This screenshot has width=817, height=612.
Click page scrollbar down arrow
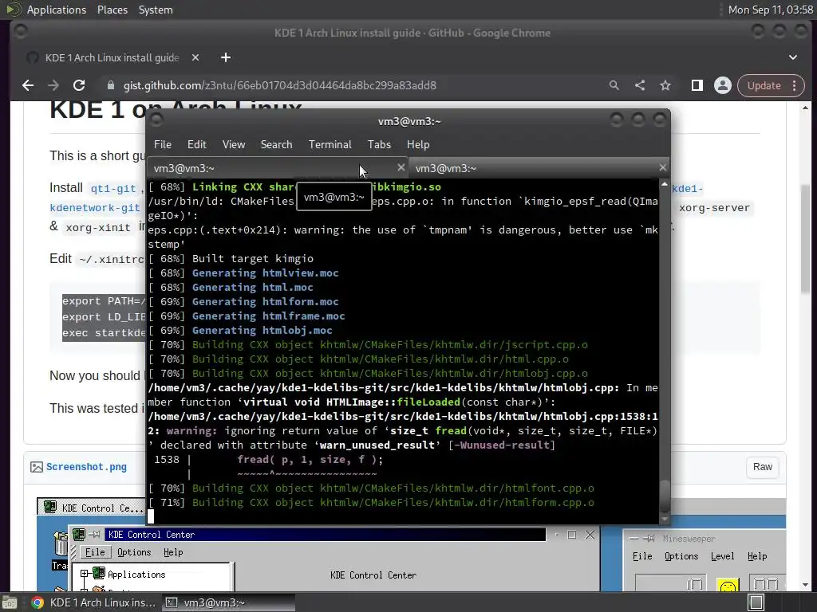click(806, 585)
